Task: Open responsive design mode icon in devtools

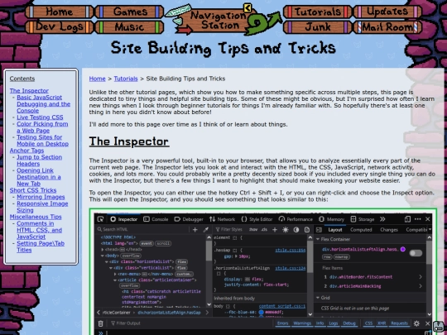Action: [407, 219]
